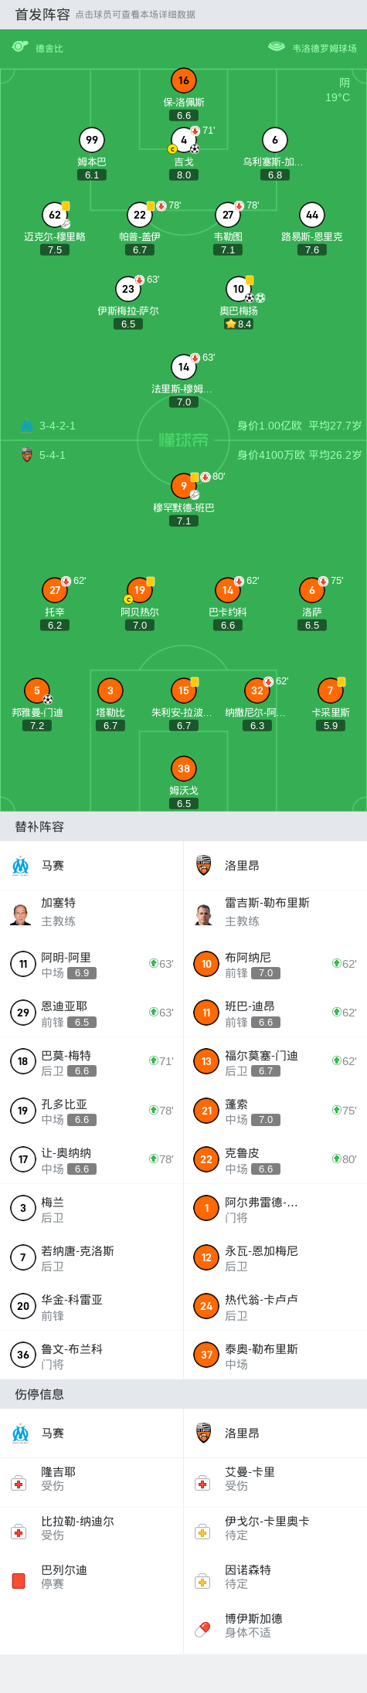Select 卡采里斯 number 7 orange badge
The width and height of the screenshot is (367, 1693).
(331, 690)
